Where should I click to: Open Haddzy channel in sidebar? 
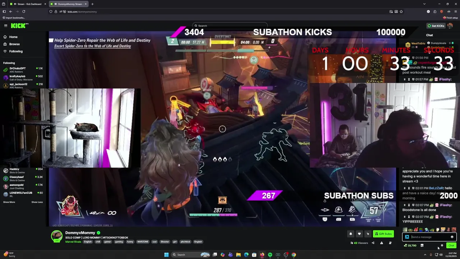click(x=23, y=171)
